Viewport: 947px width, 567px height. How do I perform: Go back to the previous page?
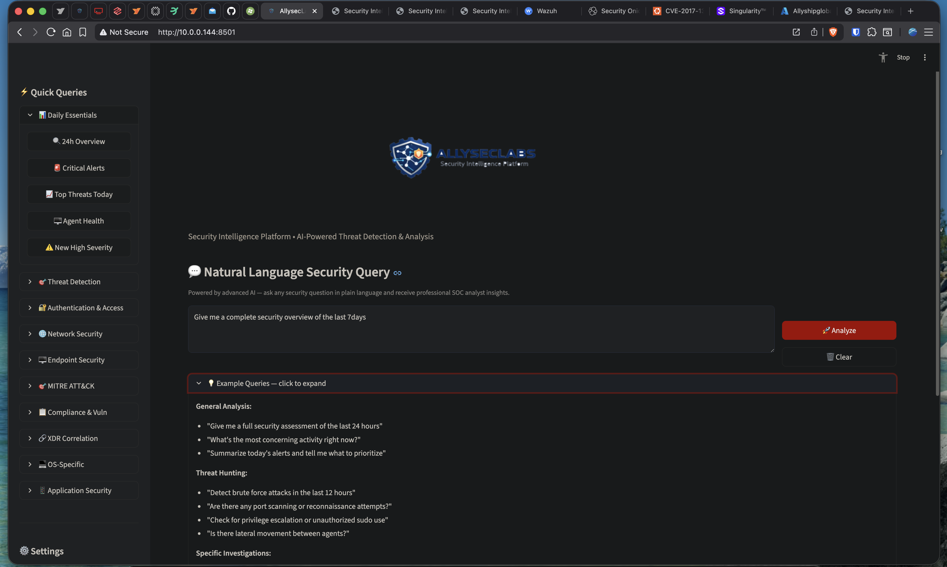pyautogui.click(x=20, y=32)
